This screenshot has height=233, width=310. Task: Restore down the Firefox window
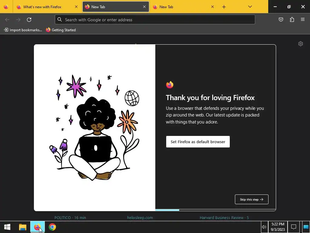(x=289, y=7)
